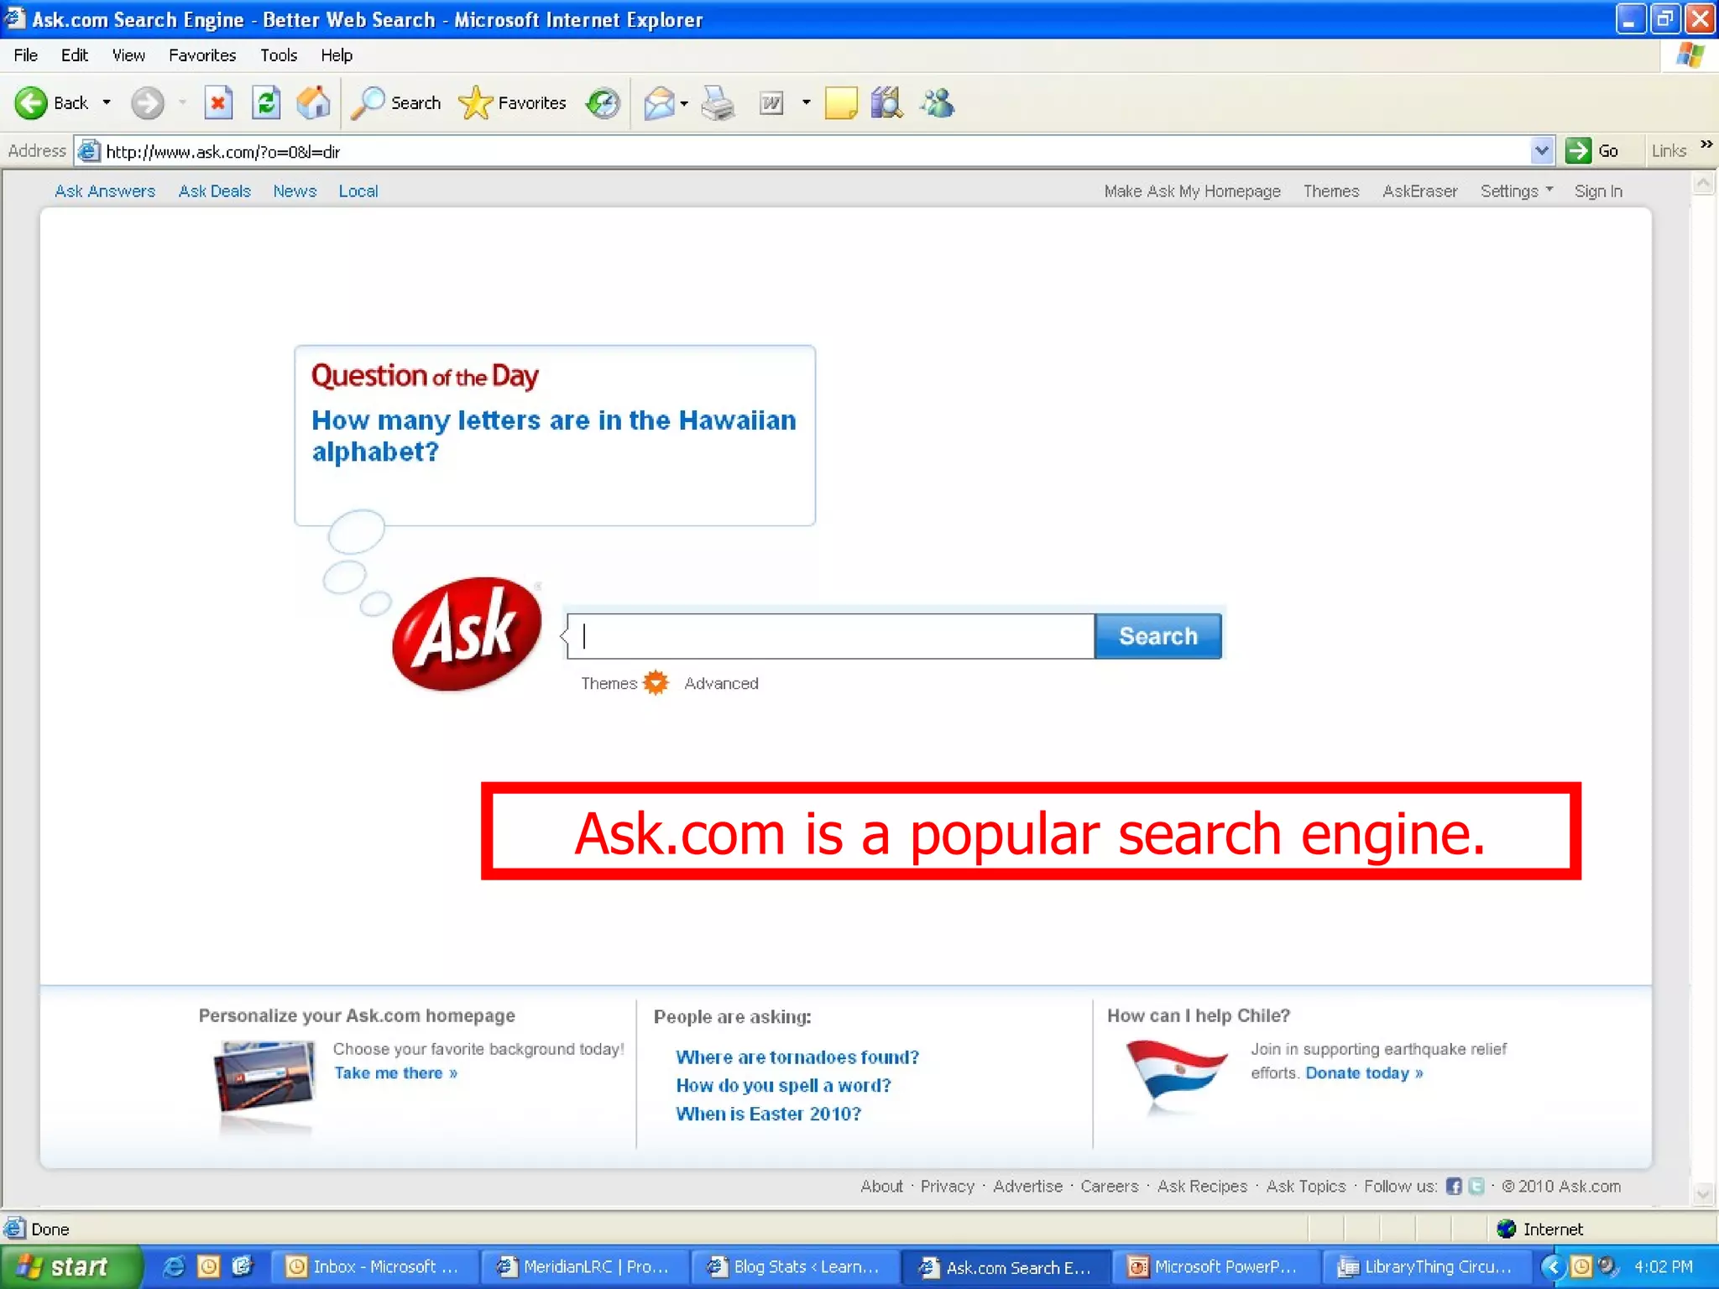This screenshot has width=1719, height=1289.
Task: Expand the Links toolbar chevron
Action: click(x=1706, y=144)
